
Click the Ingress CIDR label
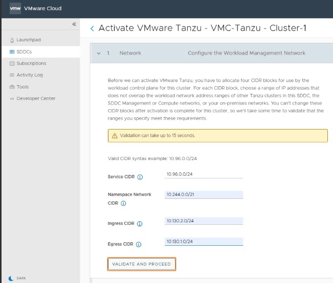[121, 223]
